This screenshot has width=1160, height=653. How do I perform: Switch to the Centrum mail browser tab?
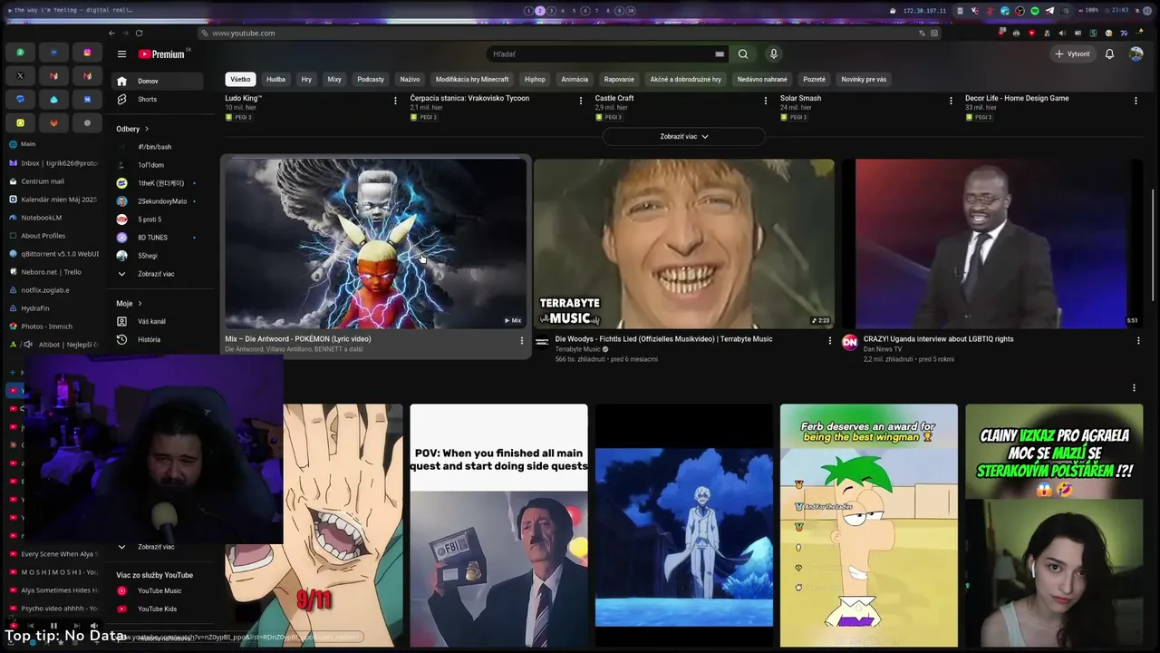tap(53, 181)
